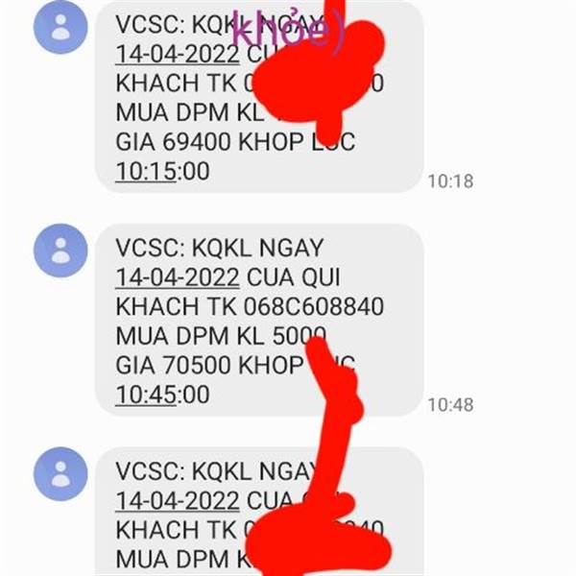
Task: Click the 10:18 received timestamp
Action: [451, 181]
